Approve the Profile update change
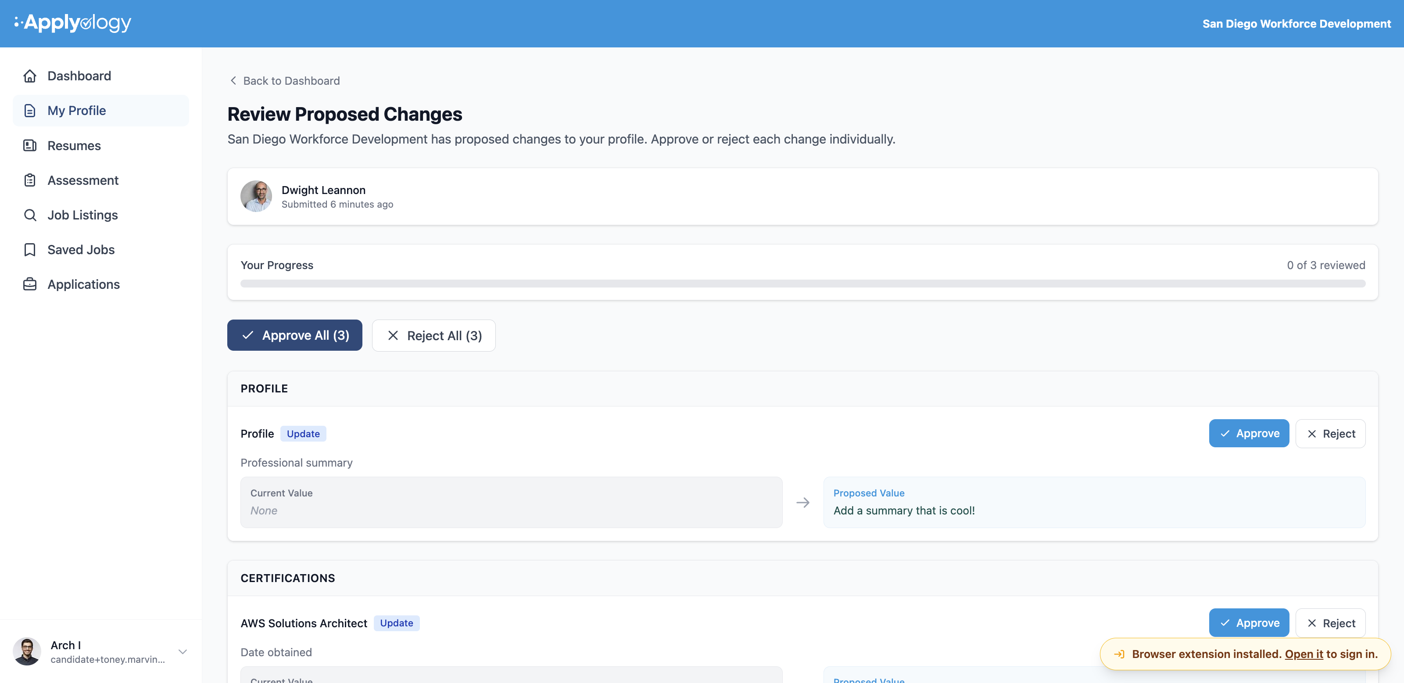The image size is (1404, 683). pos(1249,433)
